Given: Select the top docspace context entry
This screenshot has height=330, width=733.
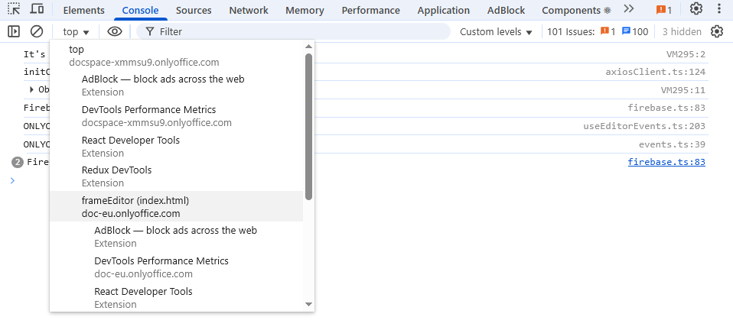Looking at the screenshot, I should 177,56.
